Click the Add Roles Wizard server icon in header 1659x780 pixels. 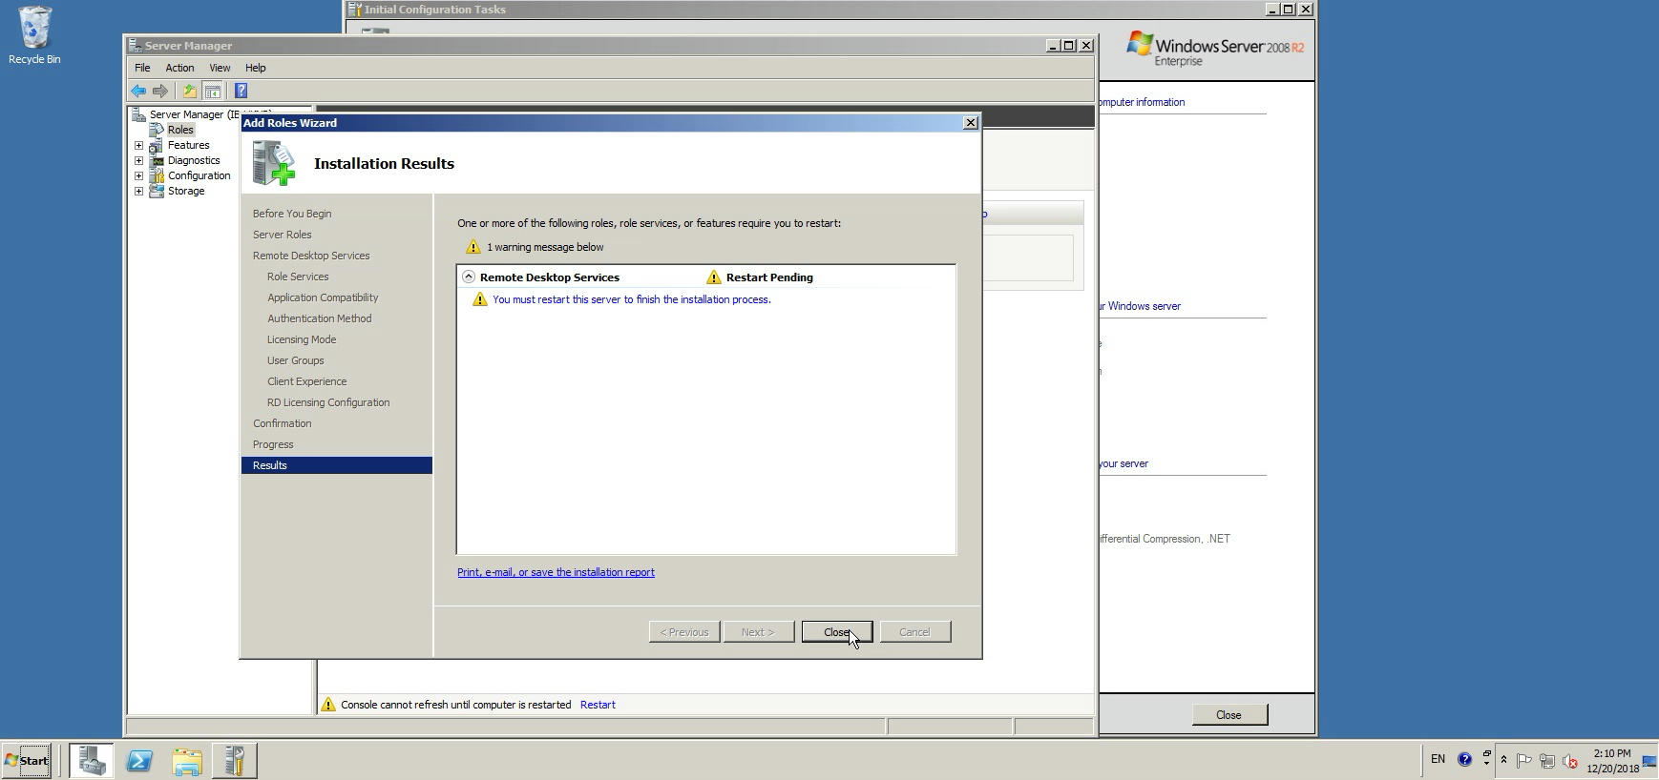pyautogui.click(x=274, y=163)
